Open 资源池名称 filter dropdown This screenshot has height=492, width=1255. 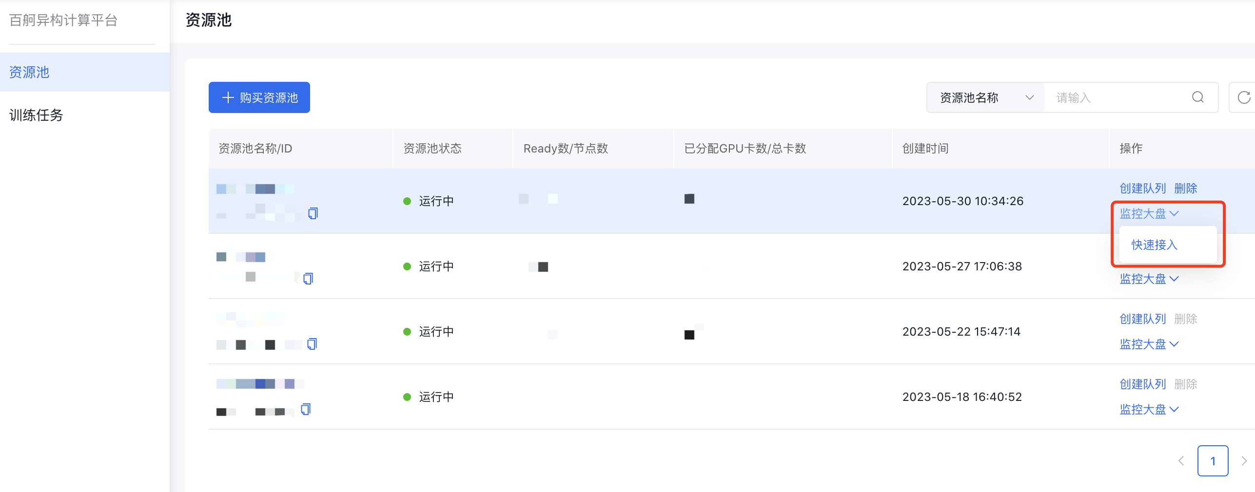pyautogui.click(x=986, y=97)
